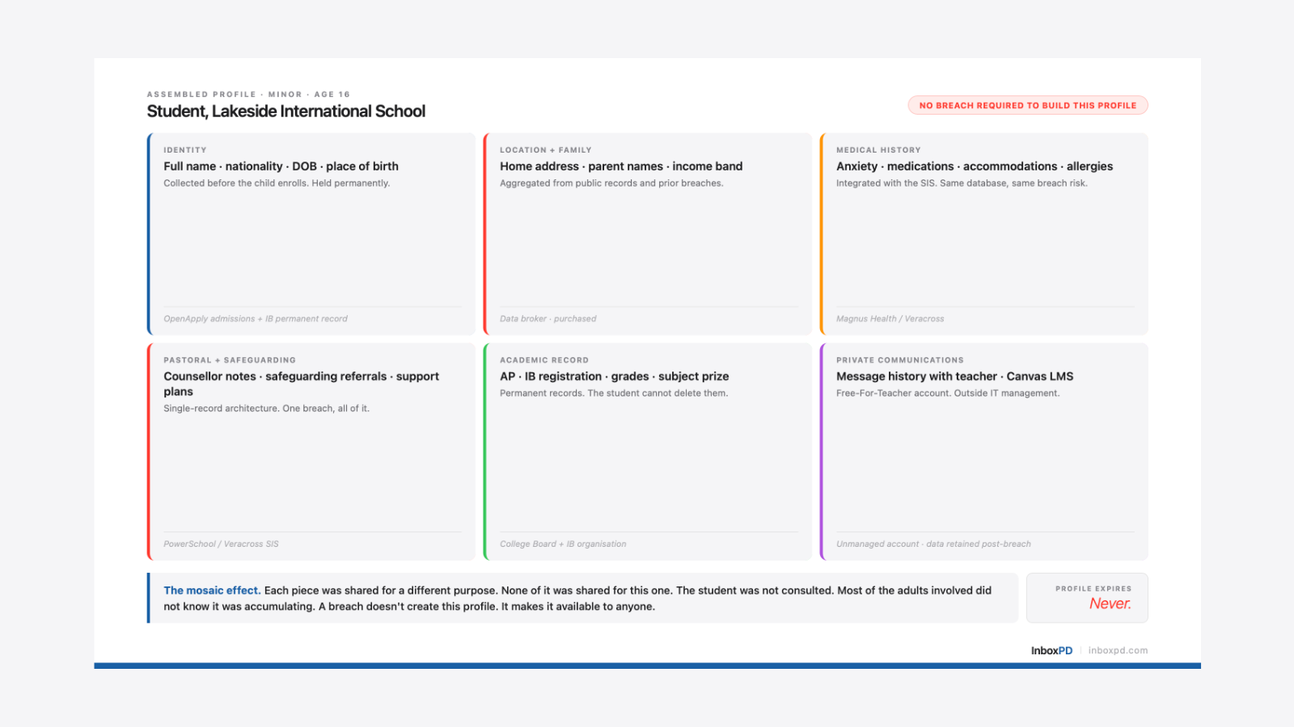This screenshot has height=727, width=1294.
Task: Open the inboxpd.com link
Action: tap(1118, 650)
